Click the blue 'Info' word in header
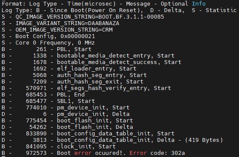 pyautogui.click(x=199, y=3)
